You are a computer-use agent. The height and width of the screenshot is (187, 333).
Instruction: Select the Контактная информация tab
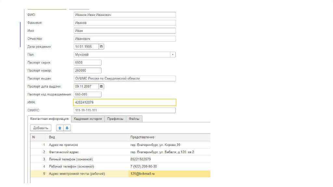49,119
